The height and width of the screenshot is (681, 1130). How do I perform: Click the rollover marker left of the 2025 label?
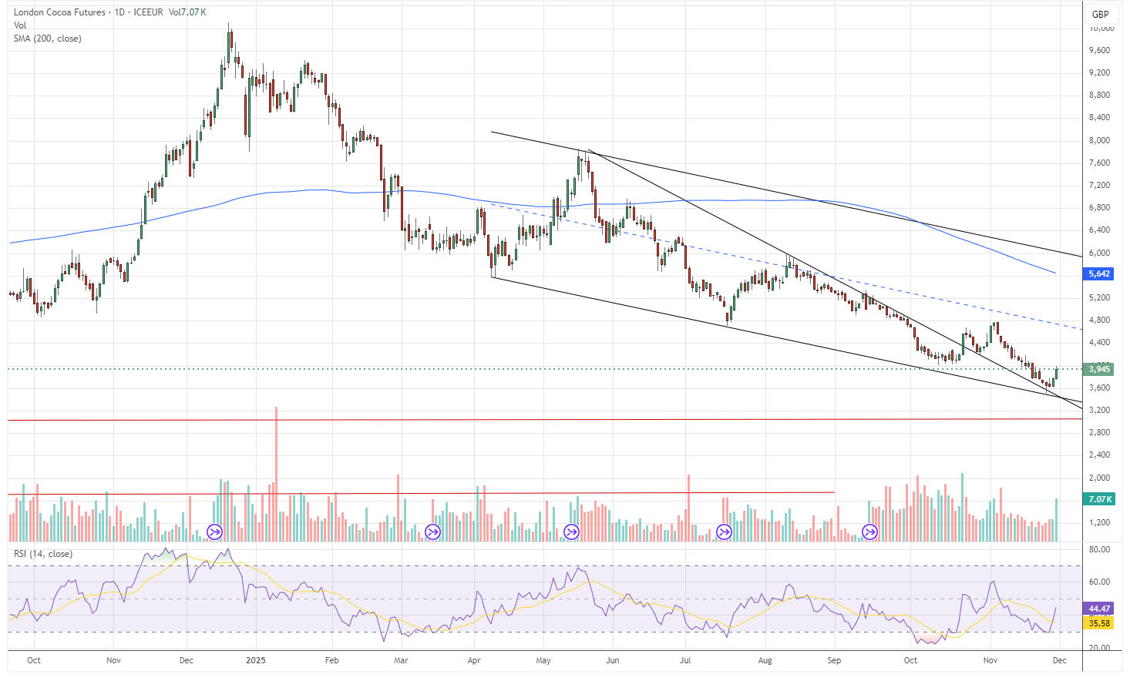[x=214, y=531]
